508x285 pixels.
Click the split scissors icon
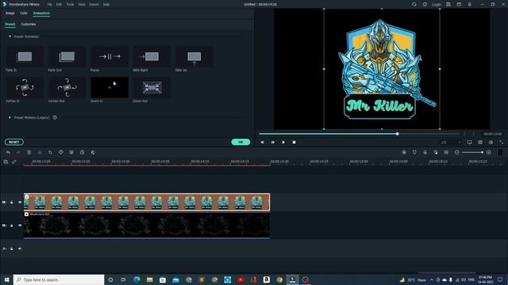pyautogui.click(x=40, y=152)
